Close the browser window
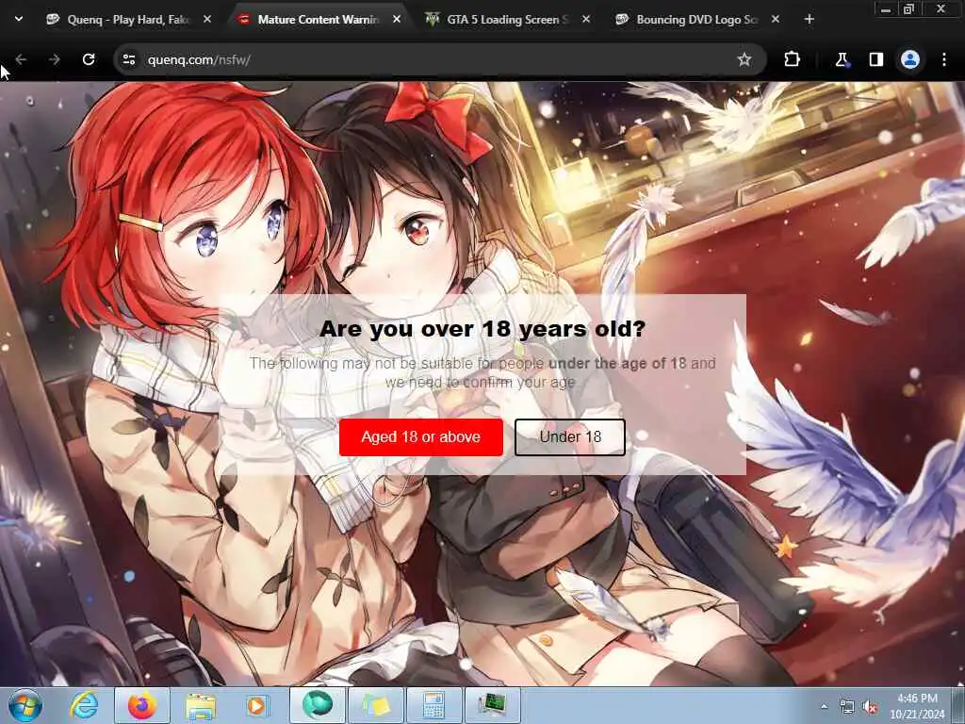965x724 pixels. click(x=941, y=8)
